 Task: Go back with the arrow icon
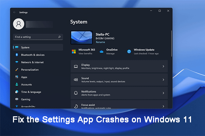coord(14,12)
